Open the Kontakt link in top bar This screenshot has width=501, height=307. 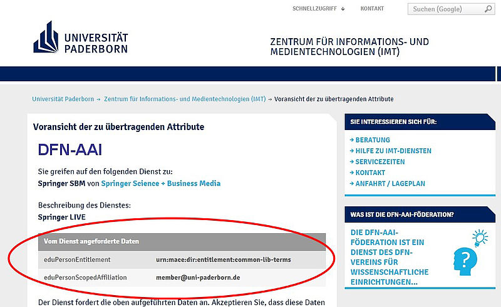click(x=372, y=9)
